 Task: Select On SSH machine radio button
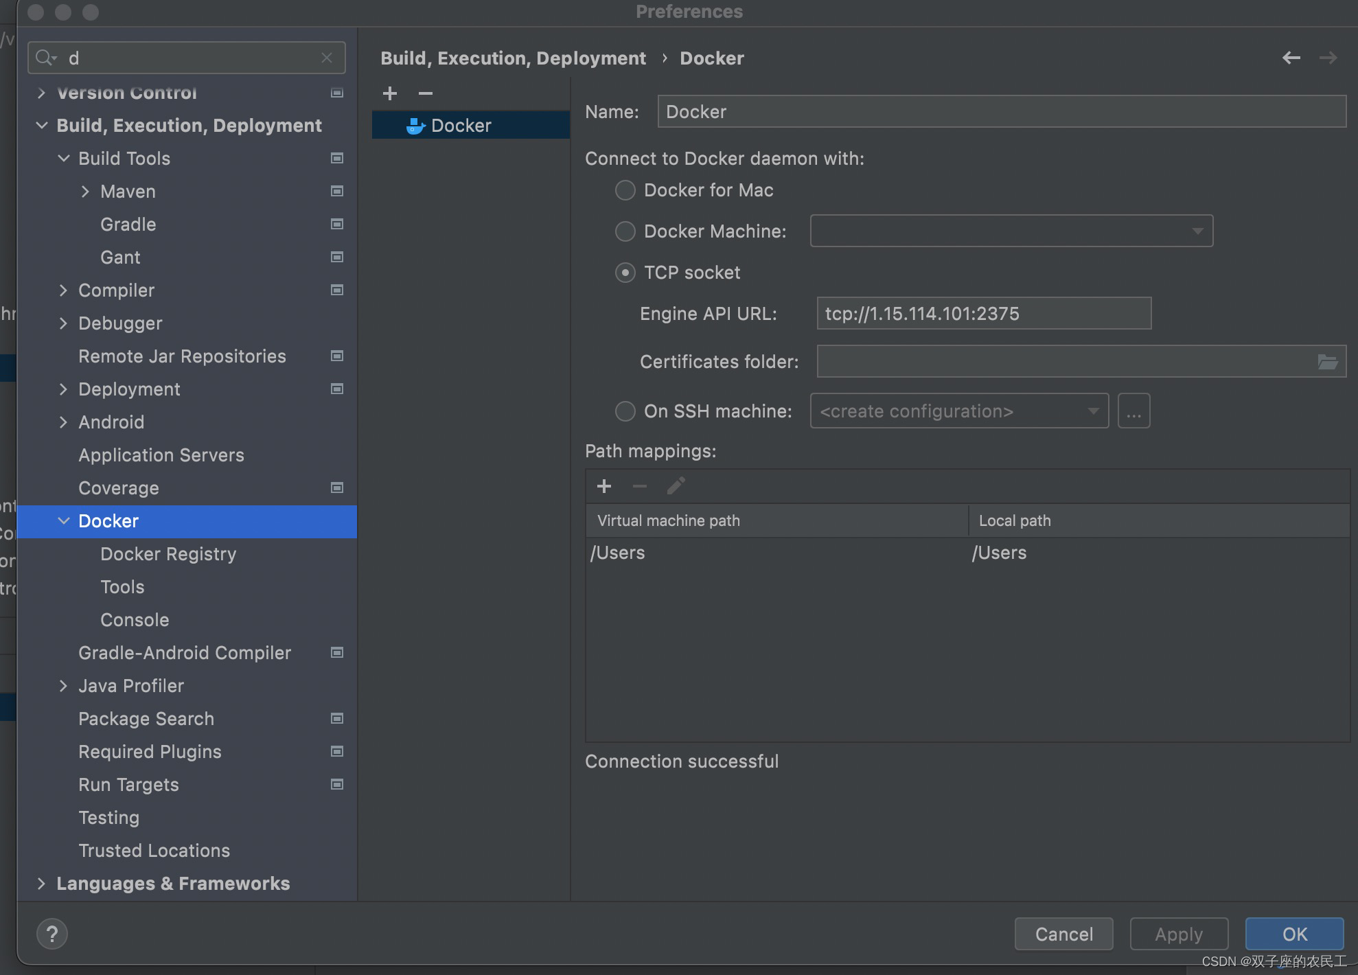tap(625, 411)
